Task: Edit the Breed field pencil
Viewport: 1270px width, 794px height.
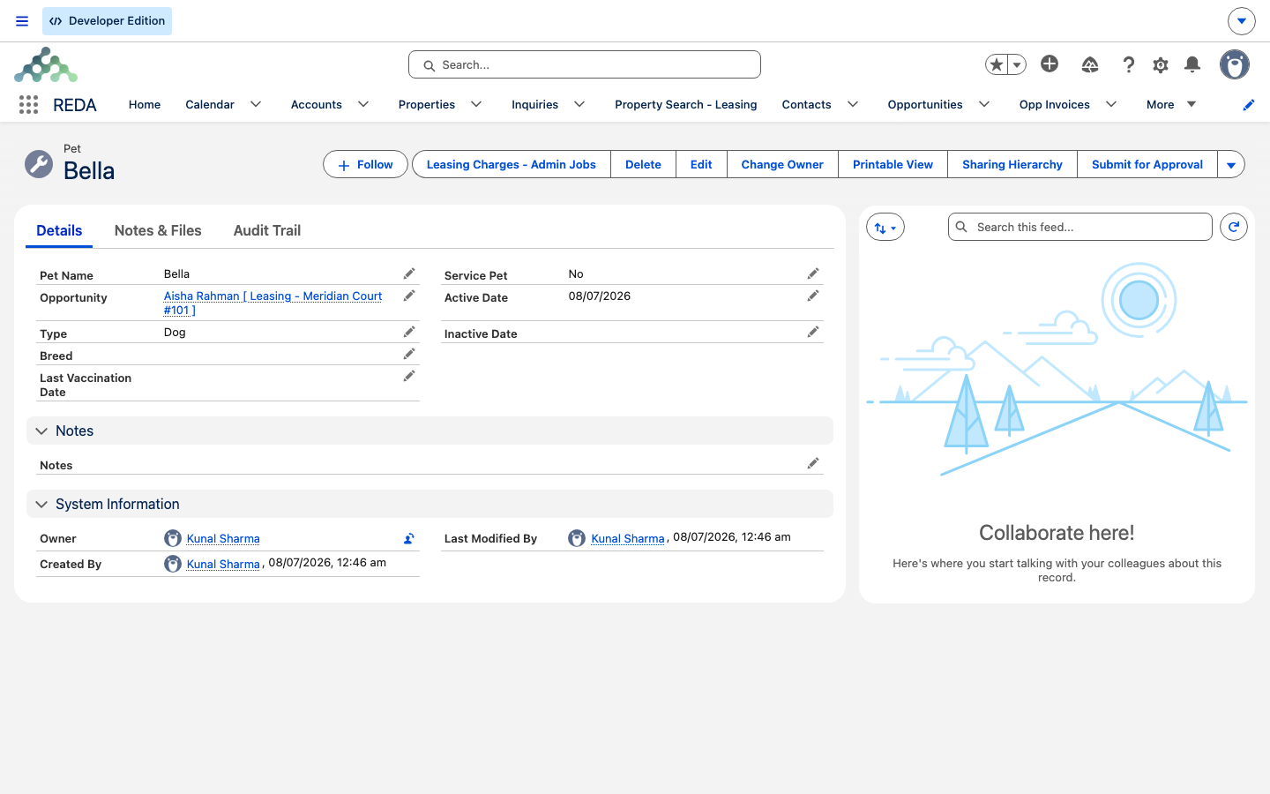Action: click(x=409, y=354)
